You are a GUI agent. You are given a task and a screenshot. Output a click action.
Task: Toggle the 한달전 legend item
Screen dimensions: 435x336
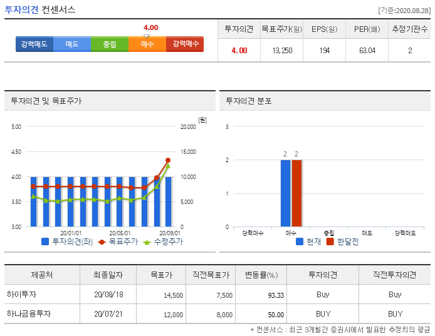(342, 242)
